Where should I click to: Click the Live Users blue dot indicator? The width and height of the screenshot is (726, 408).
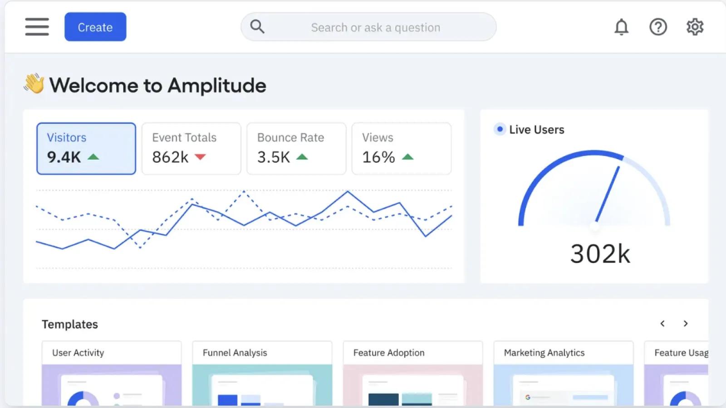click(x=500, y=129)
